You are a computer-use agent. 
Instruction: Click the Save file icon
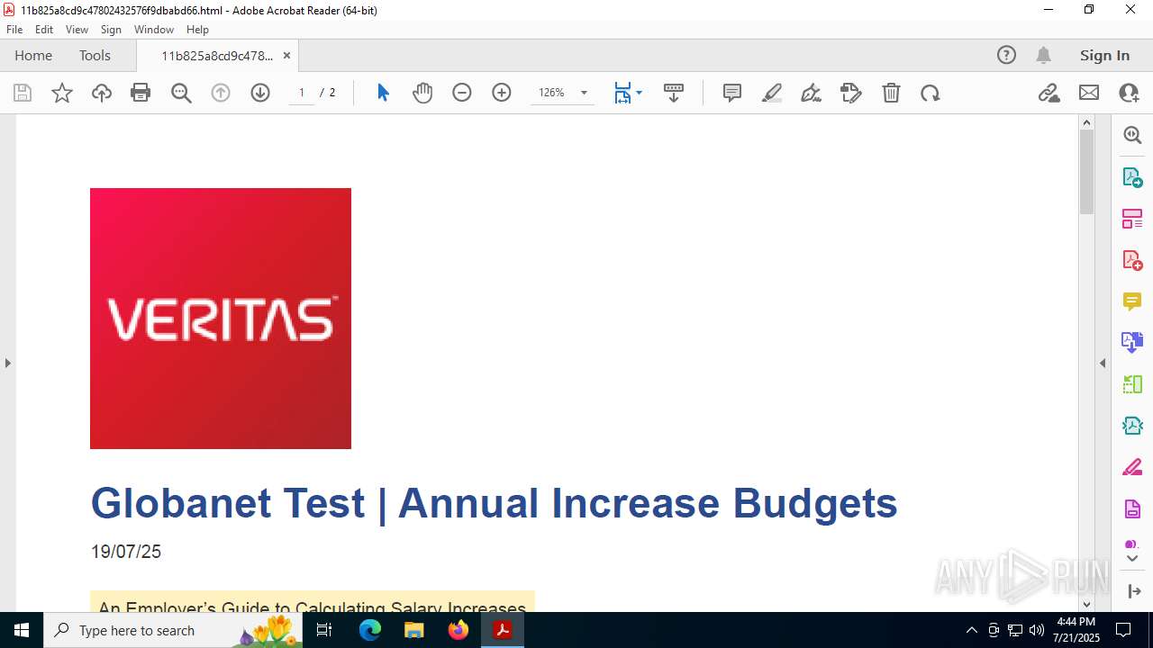point(23,93)
